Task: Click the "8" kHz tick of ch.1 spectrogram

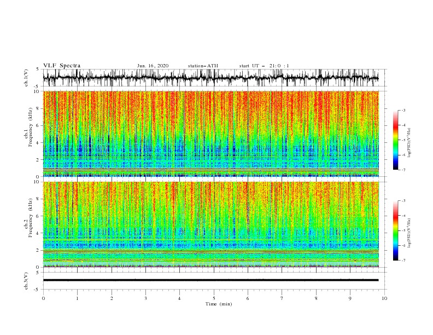Action: [38, 108]
